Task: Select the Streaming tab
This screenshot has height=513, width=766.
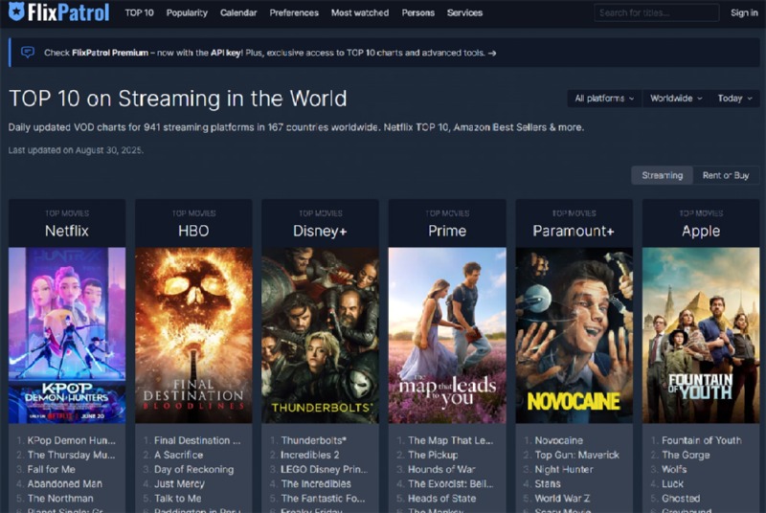Action: point(662,175)
